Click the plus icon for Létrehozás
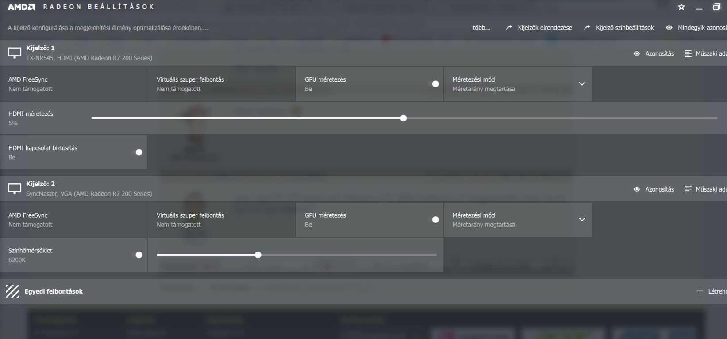 [x=700, y=291]
